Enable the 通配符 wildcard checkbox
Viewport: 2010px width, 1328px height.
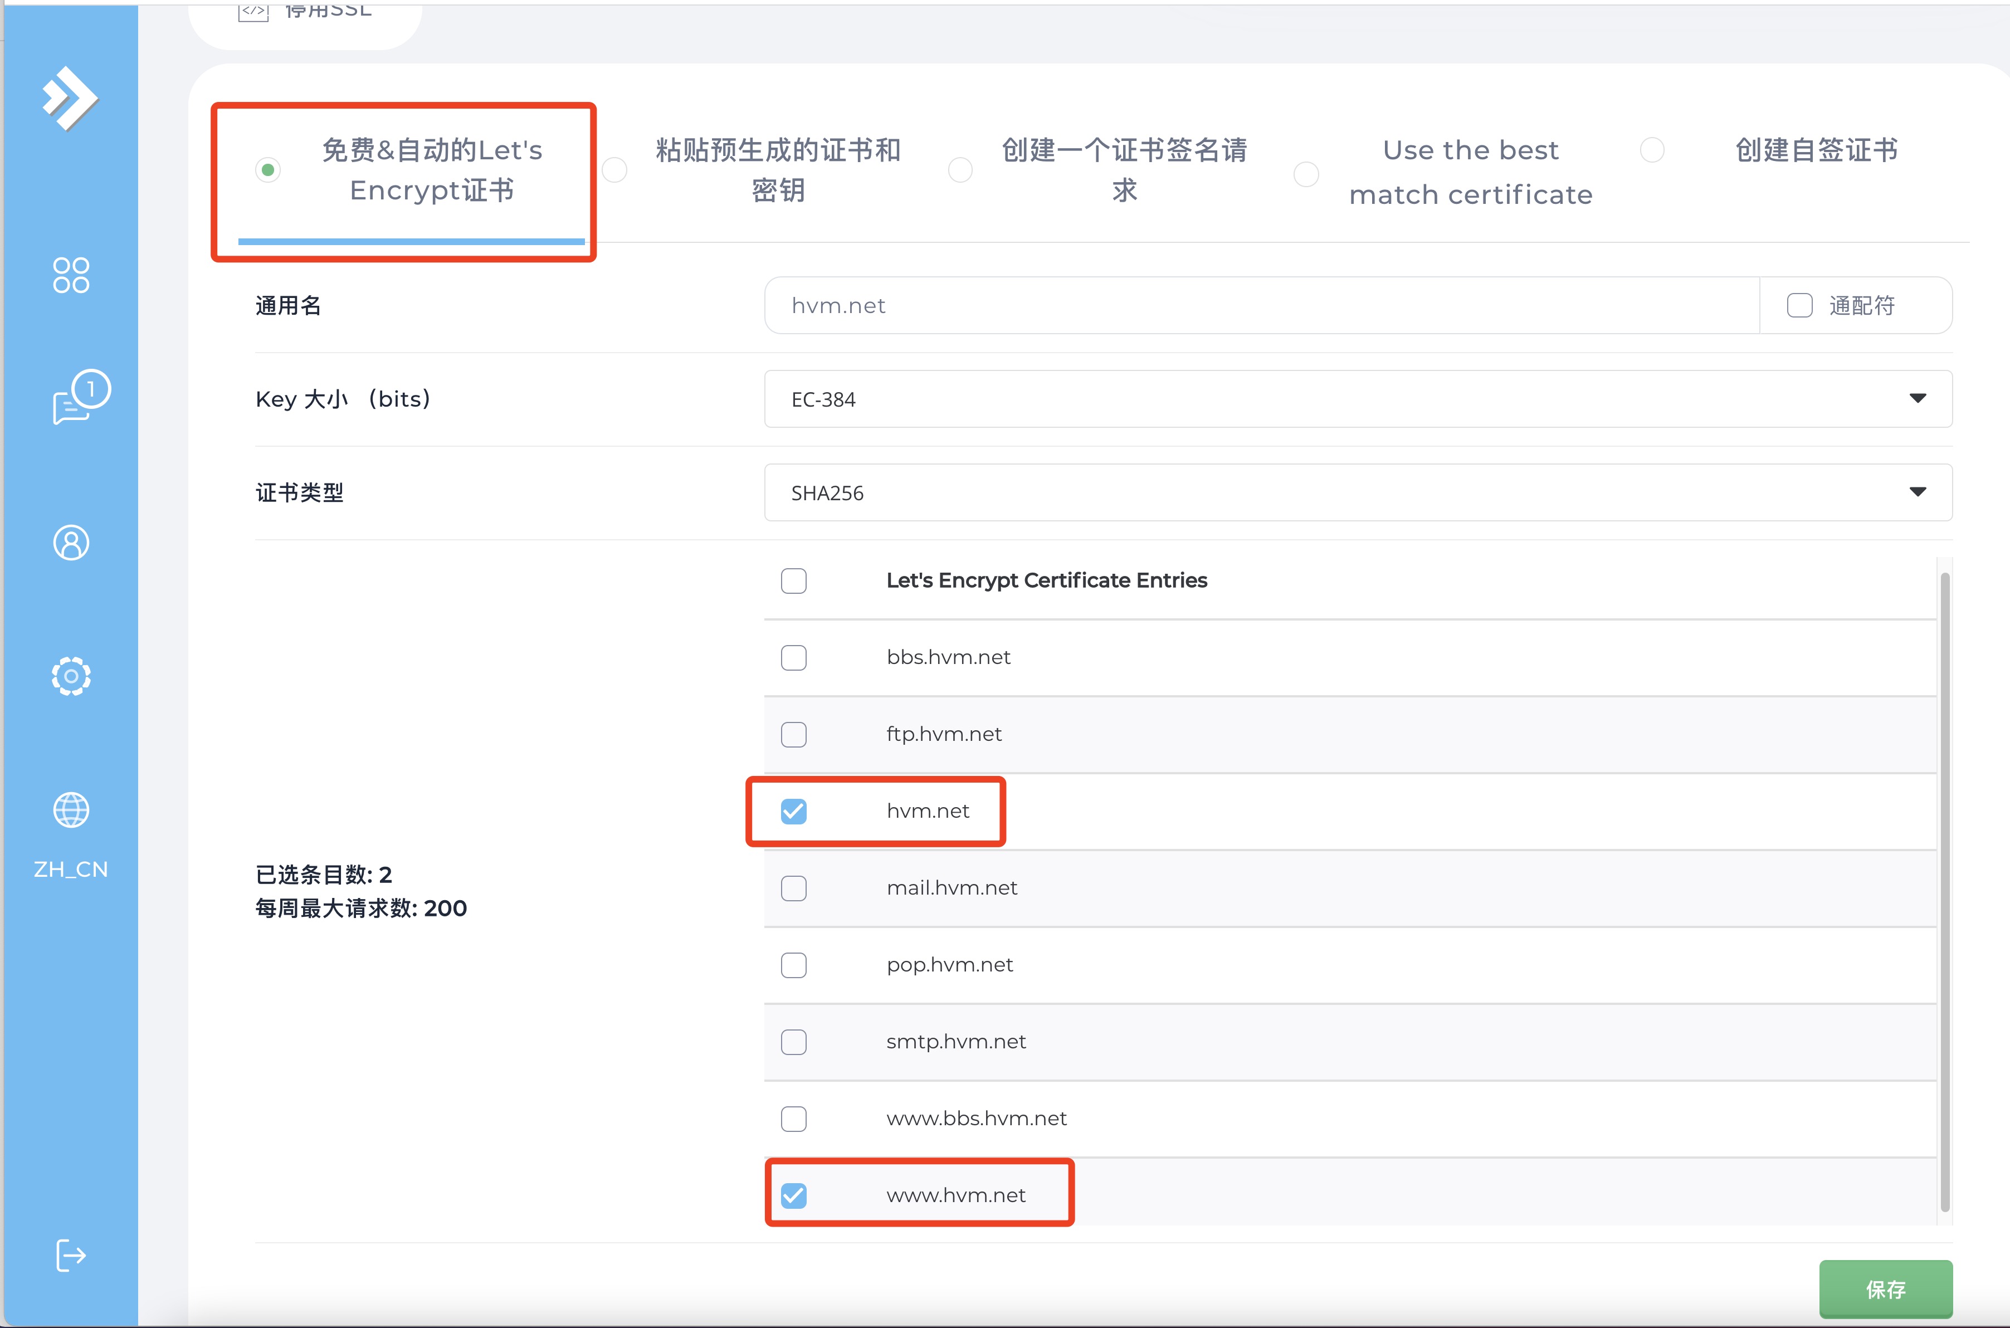tap(1799, 306)
